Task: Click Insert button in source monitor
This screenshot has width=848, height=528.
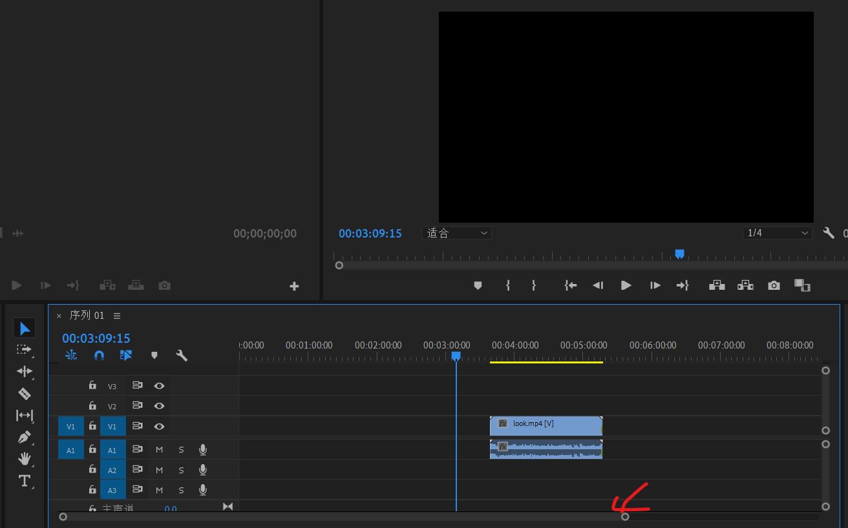Action: pyautogui.click(x=107, y=285)
